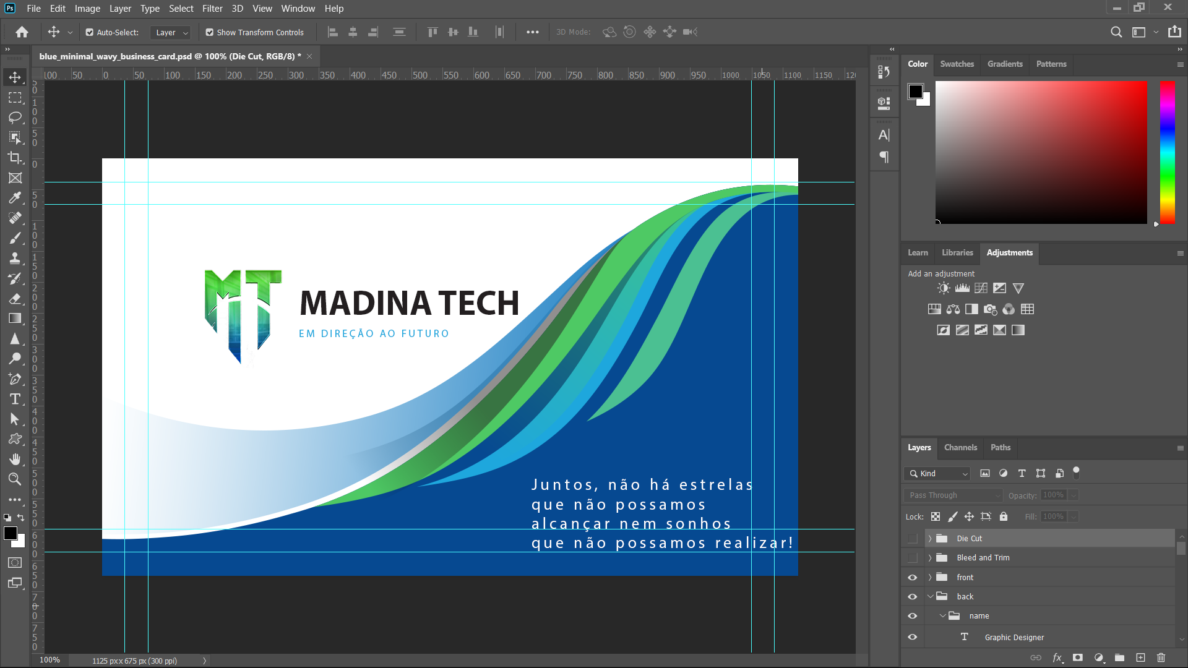1188x668 pixels.
Task: Open the Auto-Select Layer dropdown
Action: click(x=171, y=32)
